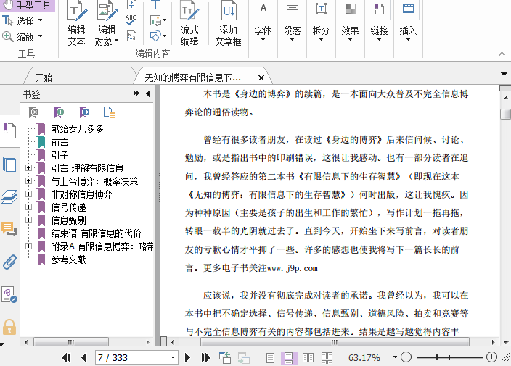Open bookmark 引子
The height and width of the screenshot is (366, 511).
coord(60,155)
